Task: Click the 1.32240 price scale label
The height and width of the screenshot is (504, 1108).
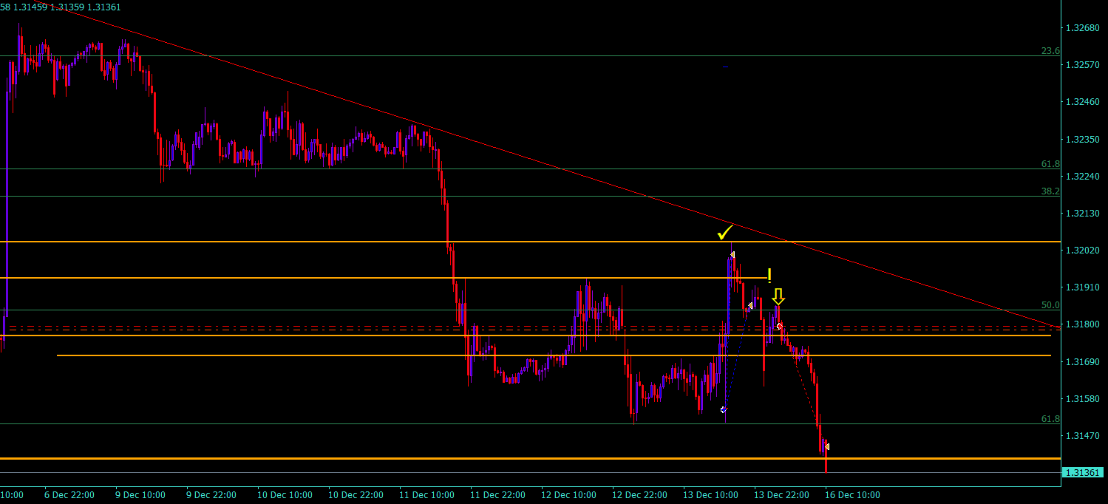Action: (x=1083, y=177)
